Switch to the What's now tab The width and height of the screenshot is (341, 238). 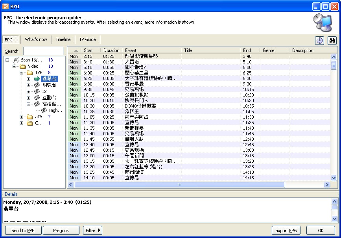36,39
